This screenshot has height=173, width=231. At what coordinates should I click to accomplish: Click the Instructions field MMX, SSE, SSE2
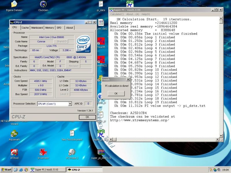(x=61, y=70)
